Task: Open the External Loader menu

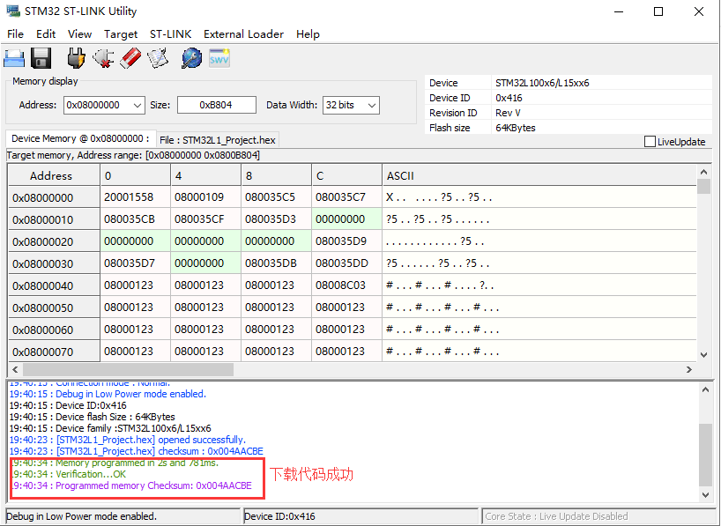Action: point(243,34)
